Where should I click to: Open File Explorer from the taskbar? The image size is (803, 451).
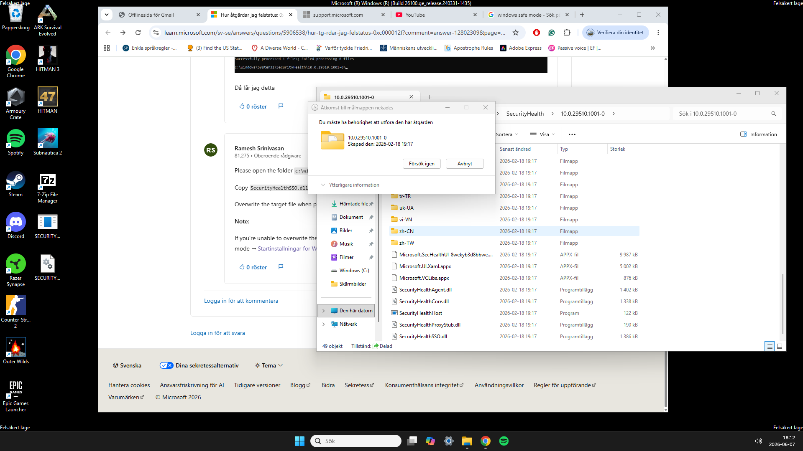(x=467, y=441)
